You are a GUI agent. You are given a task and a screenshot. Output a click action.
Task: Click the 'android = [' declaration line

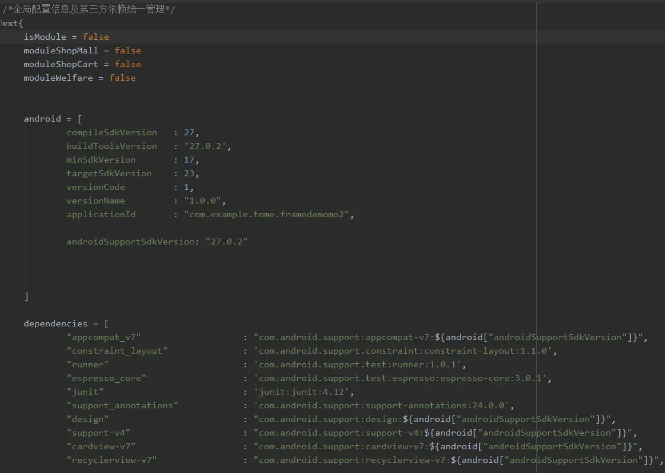tap(53, 119)
